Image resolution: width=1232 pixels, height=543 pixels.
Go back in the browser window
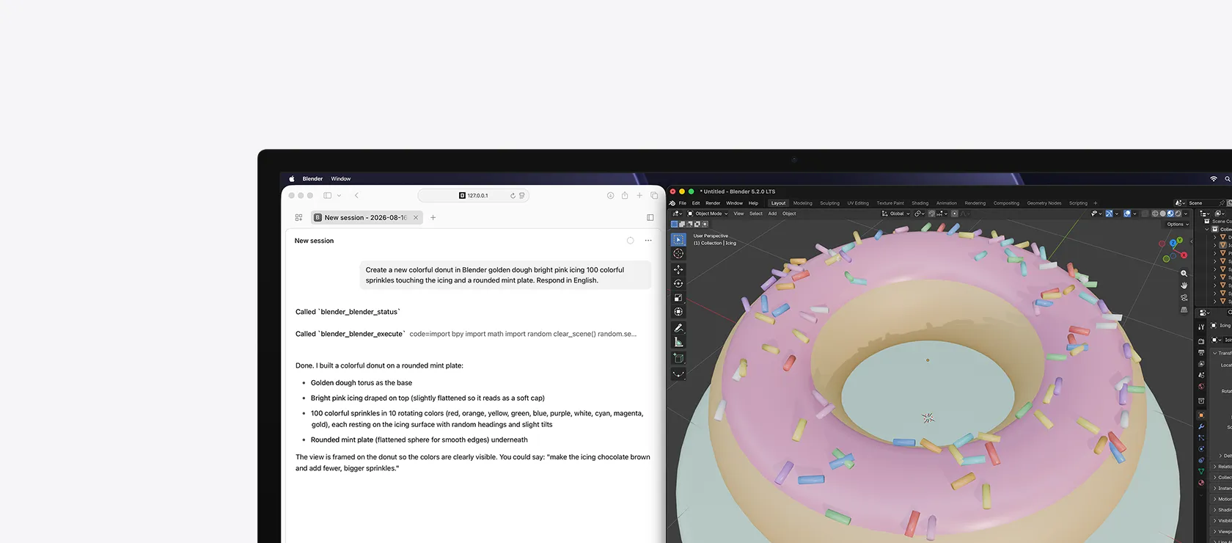point(356,195)
